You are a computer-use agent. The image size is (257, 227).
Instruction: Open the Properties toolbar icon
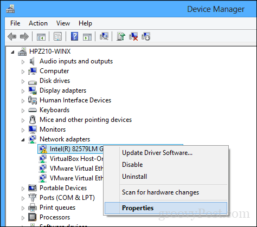pyautogui.click(x=58, y=36)
